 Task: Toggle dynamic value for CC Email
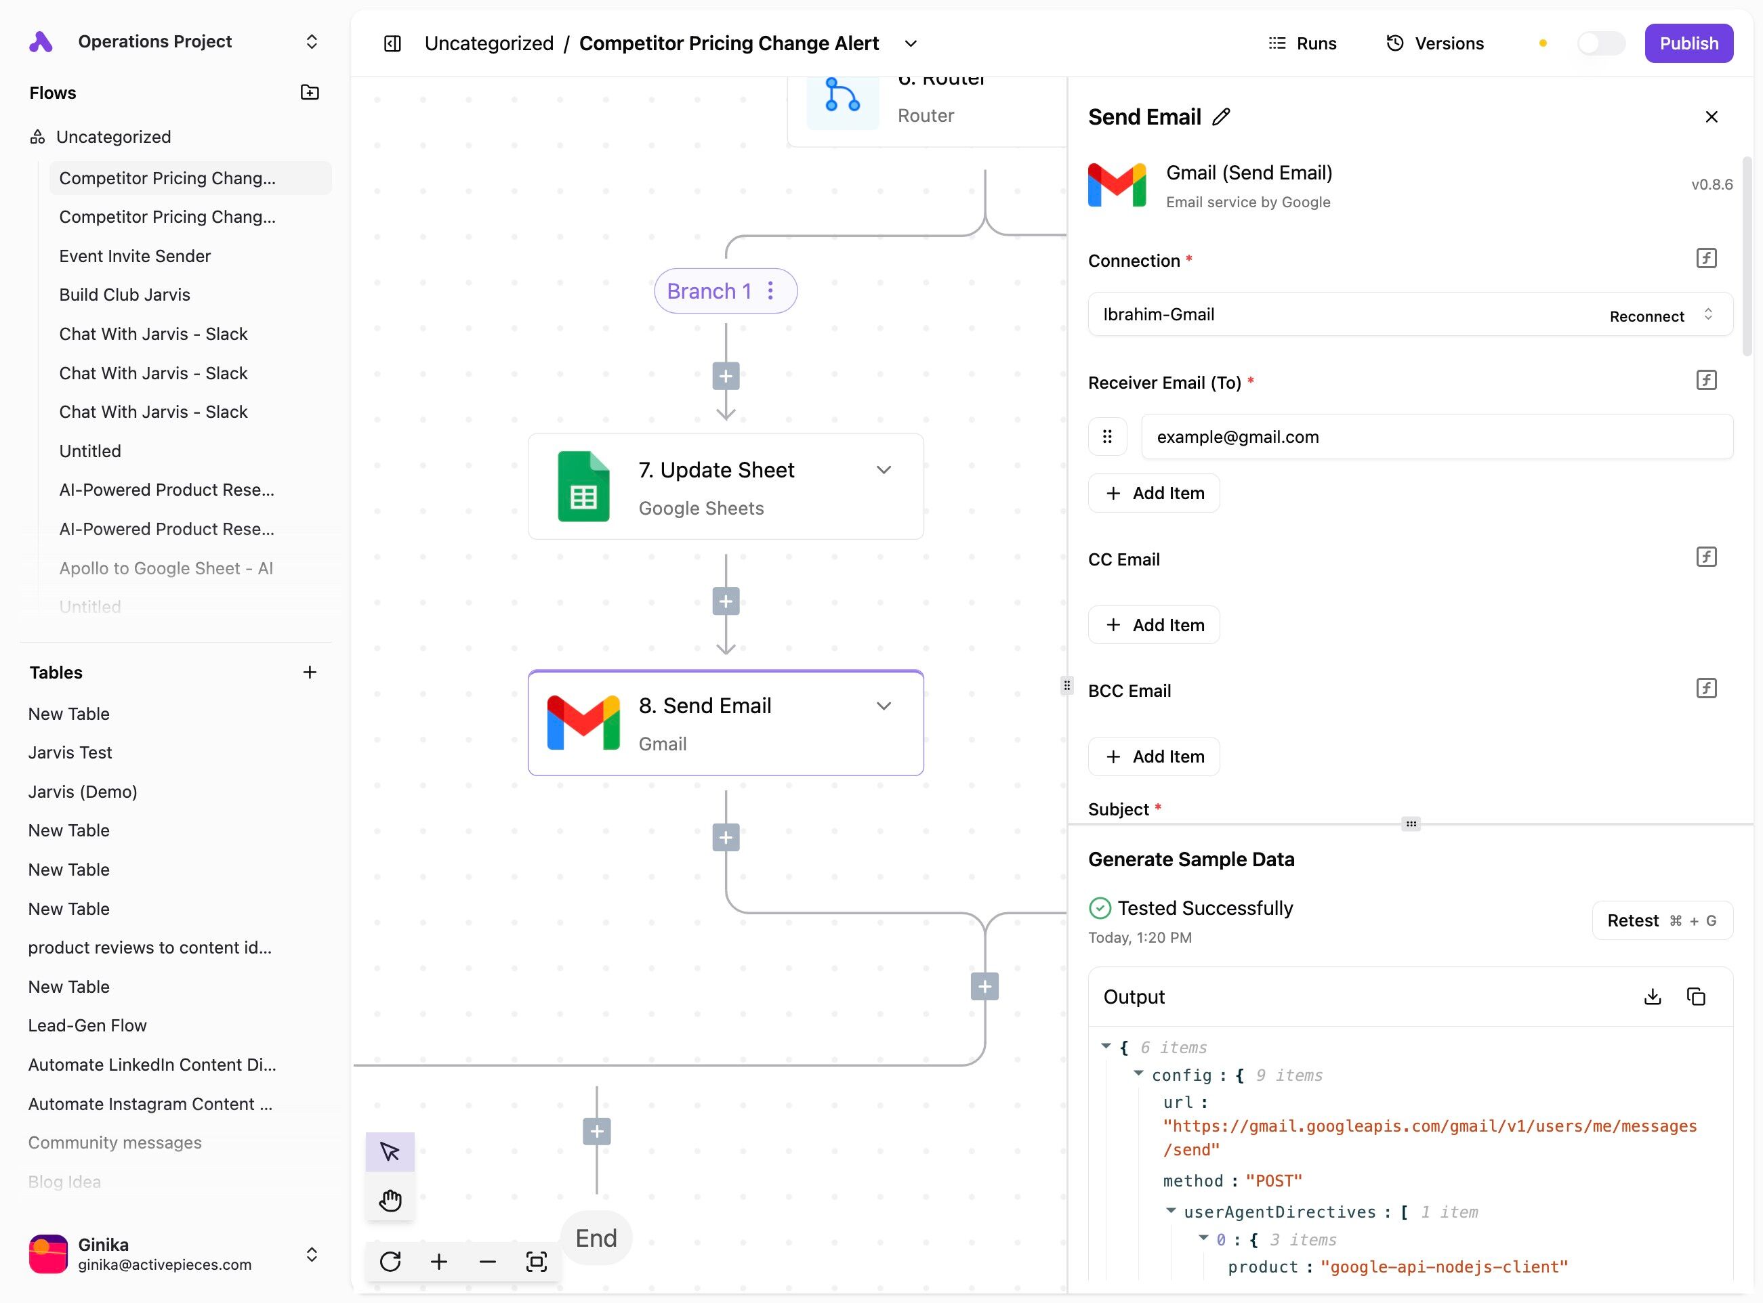(x=1705, y=557)
